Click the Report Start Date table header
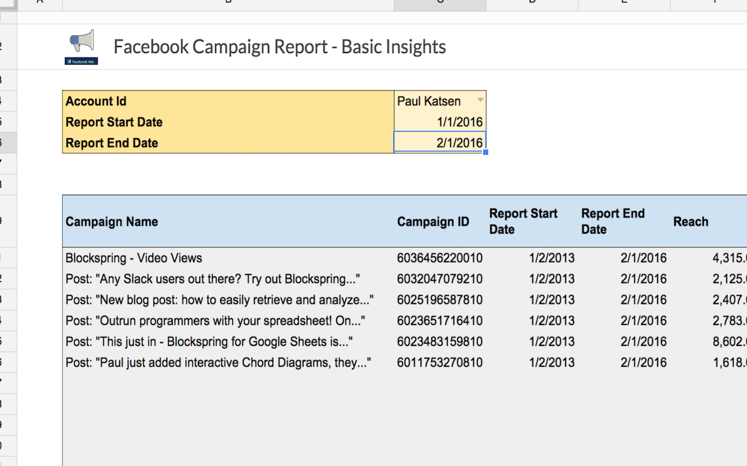This screenshot has height=466, width=747. click(523, 221)
